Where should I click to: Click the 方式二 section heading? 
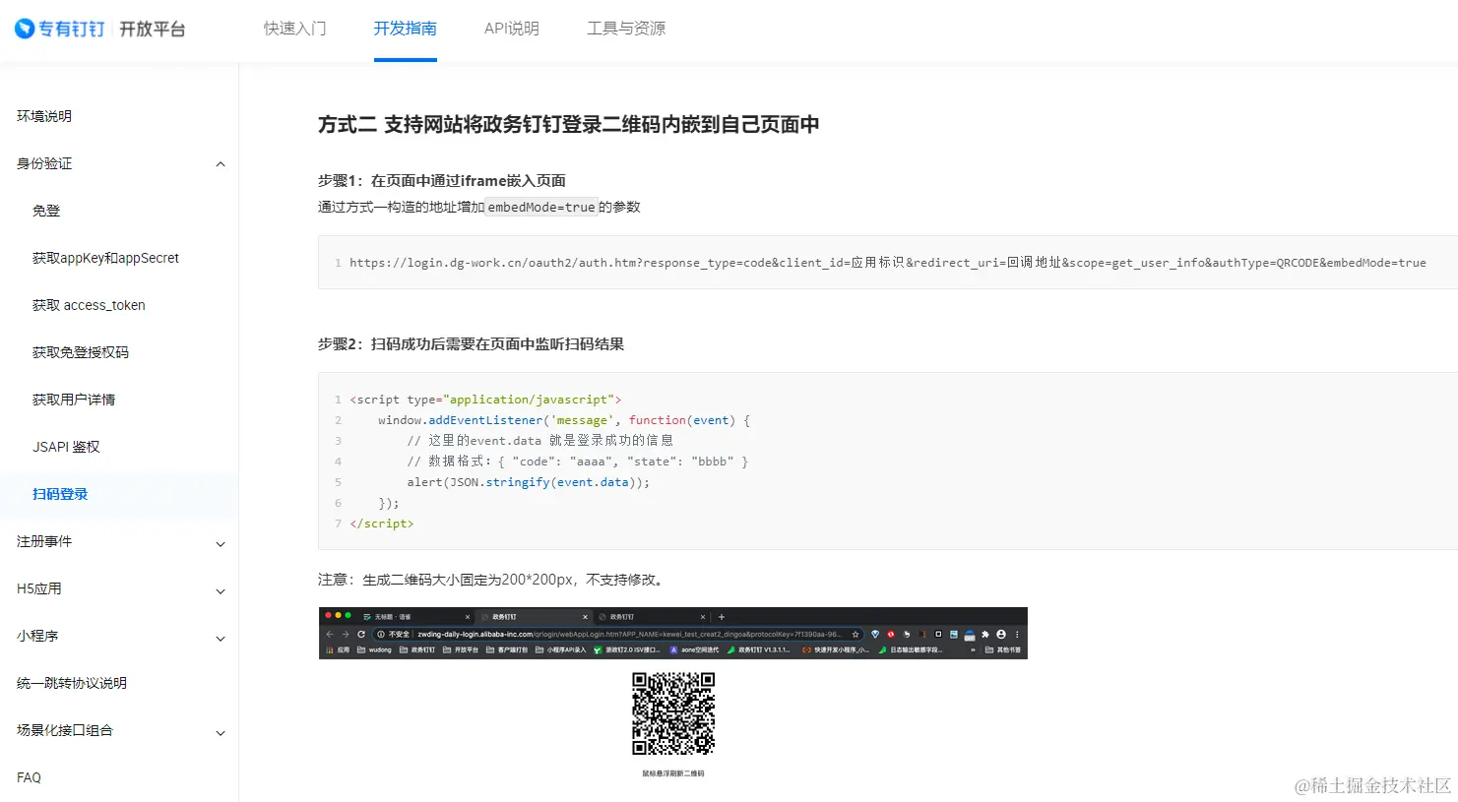pos(568,124)
